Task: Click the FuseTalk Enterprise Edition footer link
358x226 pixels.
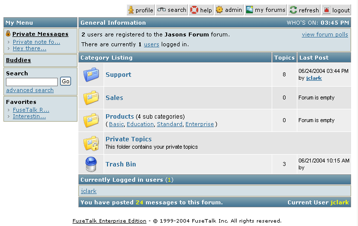Action: [x=109, y=221]
